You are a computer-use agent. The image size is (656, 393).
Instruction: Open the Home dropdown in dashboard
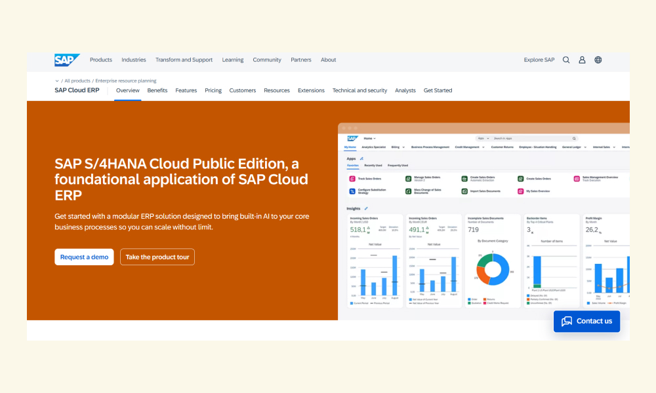click(370, 138)
